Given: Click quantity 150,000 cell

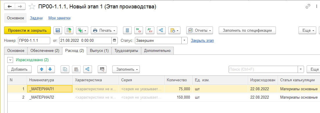Looking at the screenshot, I should [178, 97].
